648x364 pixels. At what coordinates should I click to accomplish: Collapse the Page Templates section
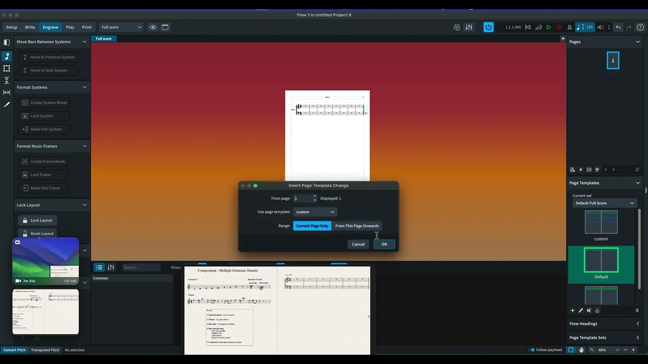(x=638, y=183)
